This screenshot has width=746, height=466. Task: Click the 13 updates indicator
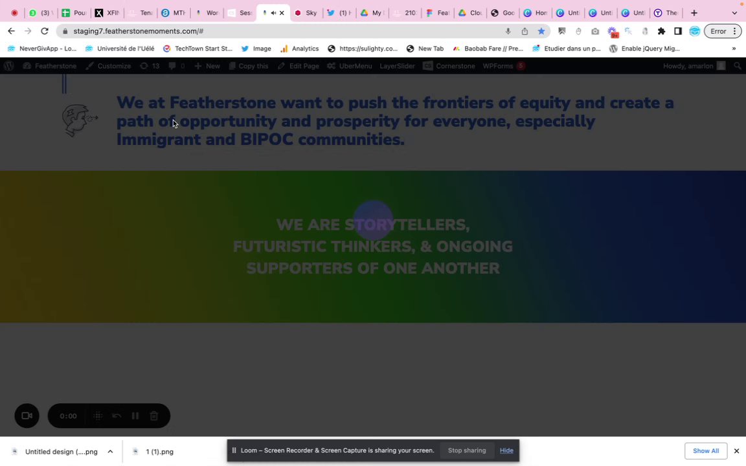pyautogui.click(x=150, y=66)
